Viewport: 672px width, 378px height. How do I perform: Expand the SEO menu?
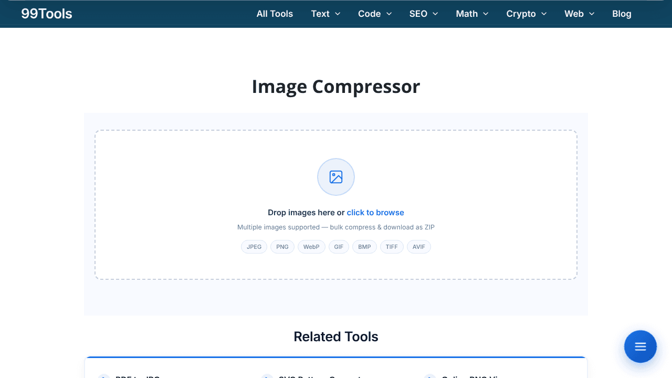424,14
